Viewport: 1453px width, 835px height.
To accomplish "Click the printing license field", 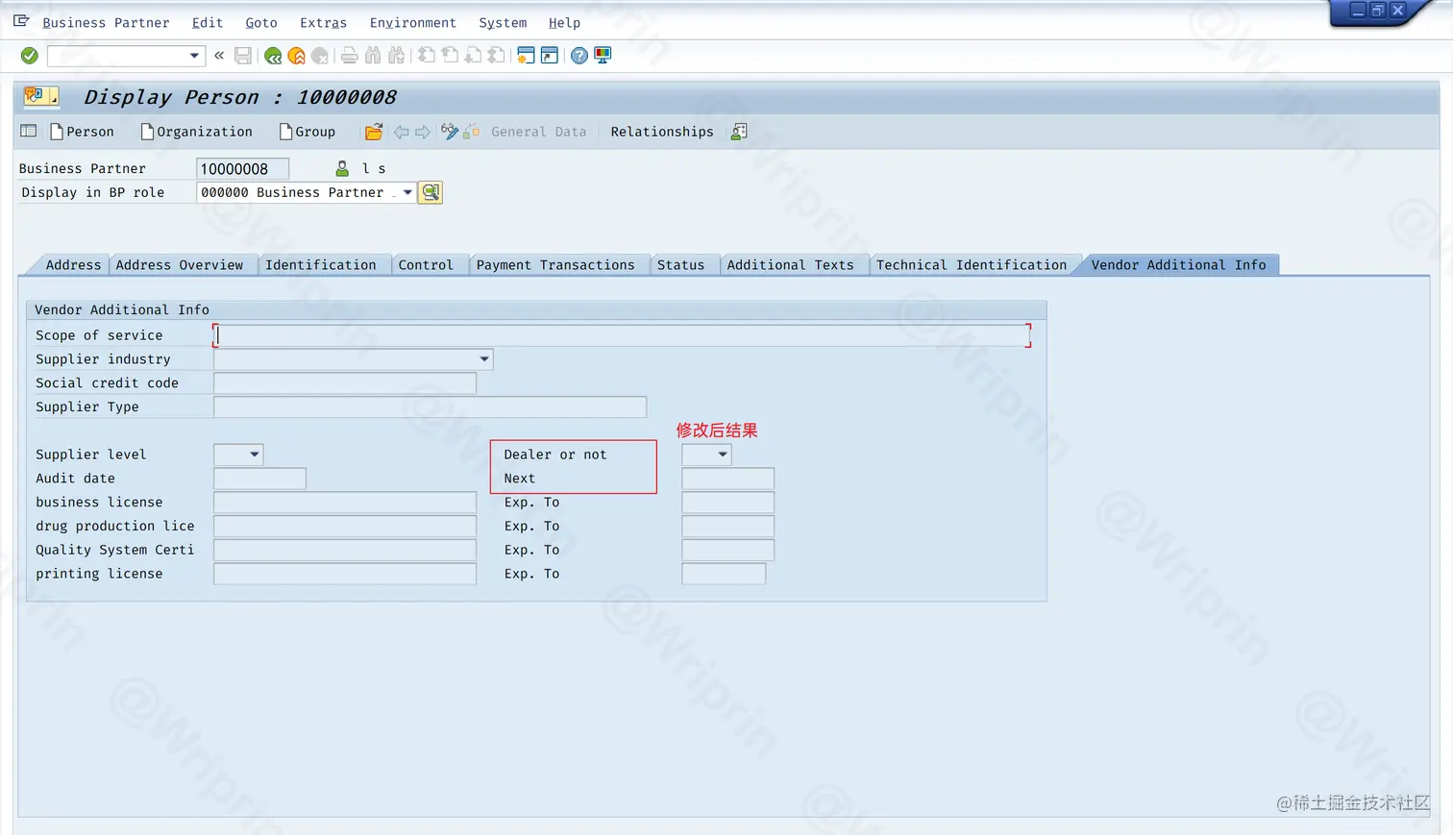I will (x=345, y=575).
